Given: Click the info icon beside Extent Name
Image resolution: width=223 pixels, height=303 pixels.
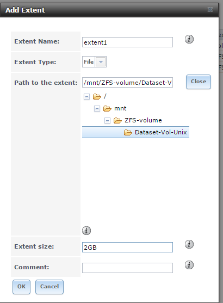Looking at the screenshot, I should pos(189,39).
